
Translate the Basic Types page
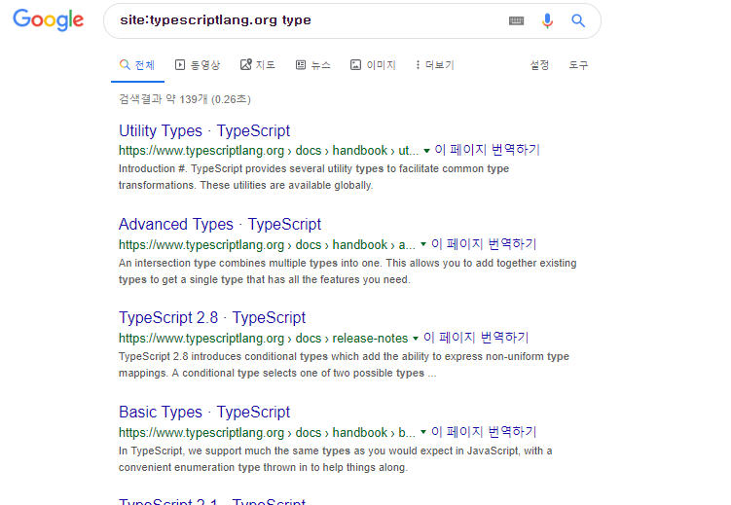pyautogui.click(x=484, y=432)
